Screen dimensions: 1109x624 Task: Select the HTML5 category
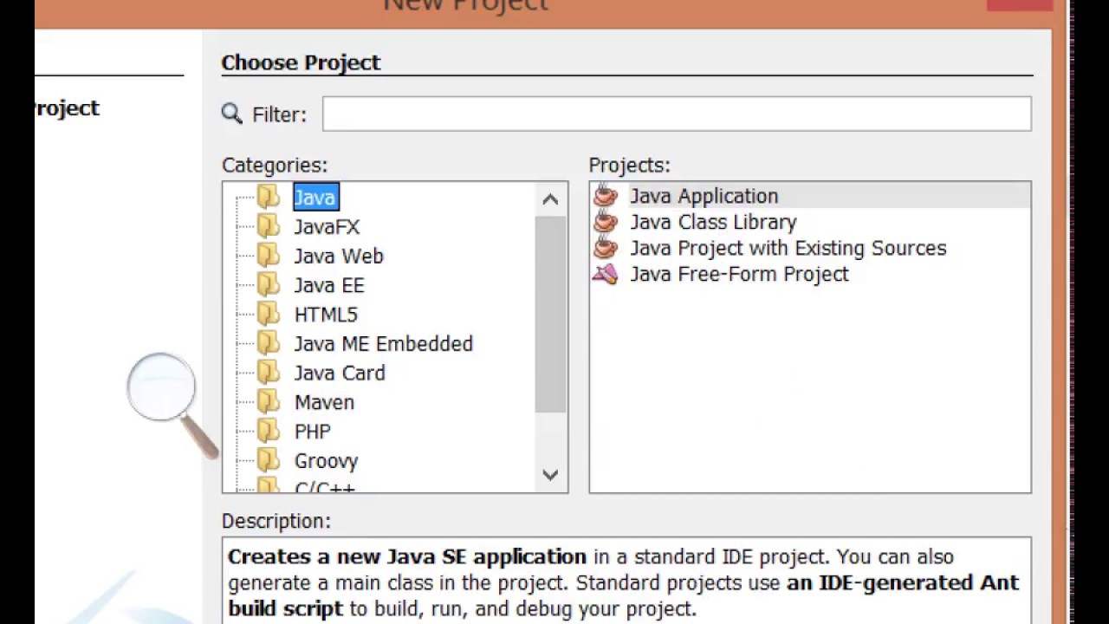[326, 315]
